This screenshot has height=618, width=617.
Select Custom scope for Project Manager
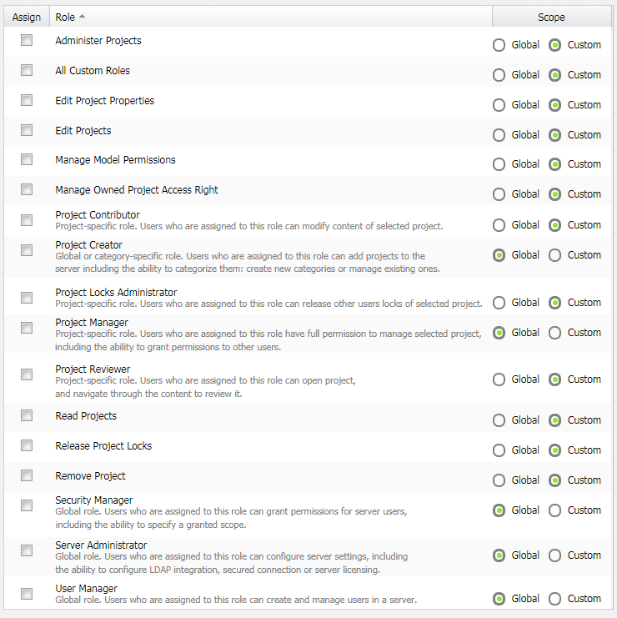[555, 333]
